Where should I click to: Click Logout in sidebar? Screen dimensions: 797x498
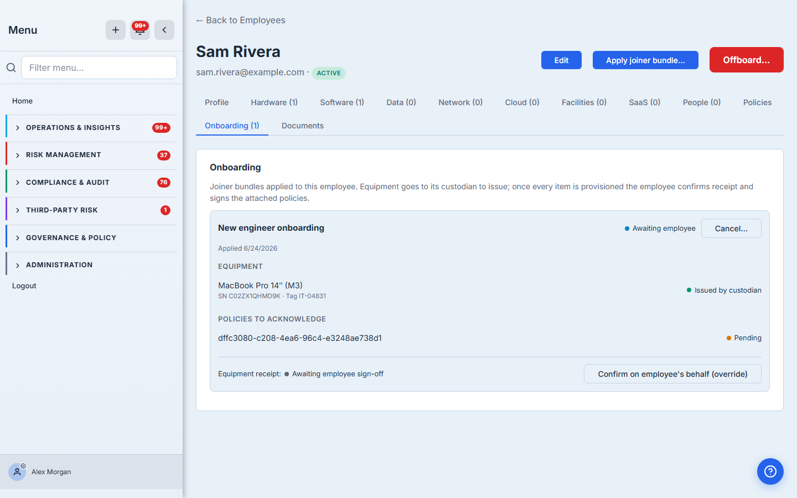24,286
